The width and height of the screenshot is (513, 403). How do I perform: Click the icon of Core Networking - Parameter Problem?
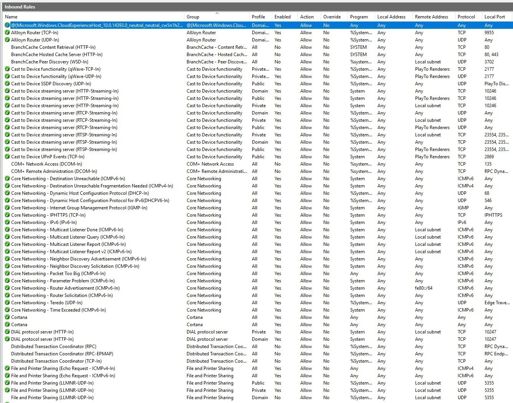point(7,281)
